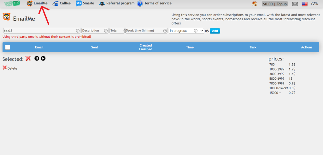Open the SmsMe section
Image resolution: width=323 pixels, height=155 pixels.
coord(85,3)
